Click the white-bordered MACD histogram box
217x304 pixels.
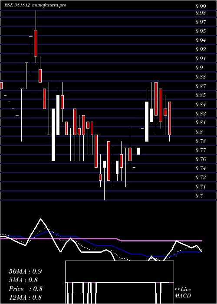(119, 282)
